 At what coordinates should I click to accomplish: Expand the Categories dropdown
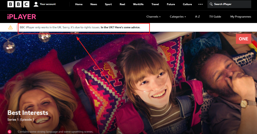(x=178, y=17)
